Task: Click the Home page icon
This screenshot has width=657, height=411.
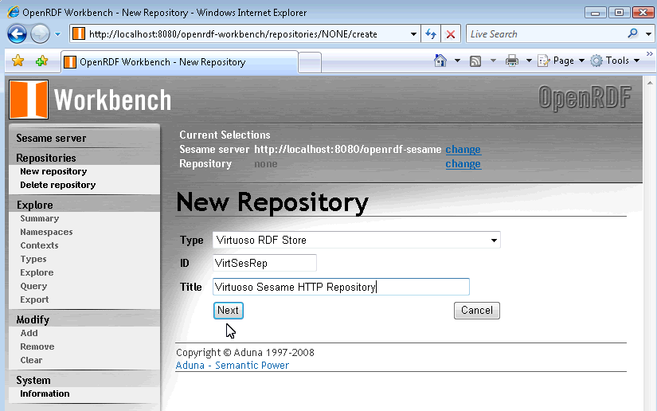Action: 440,61
